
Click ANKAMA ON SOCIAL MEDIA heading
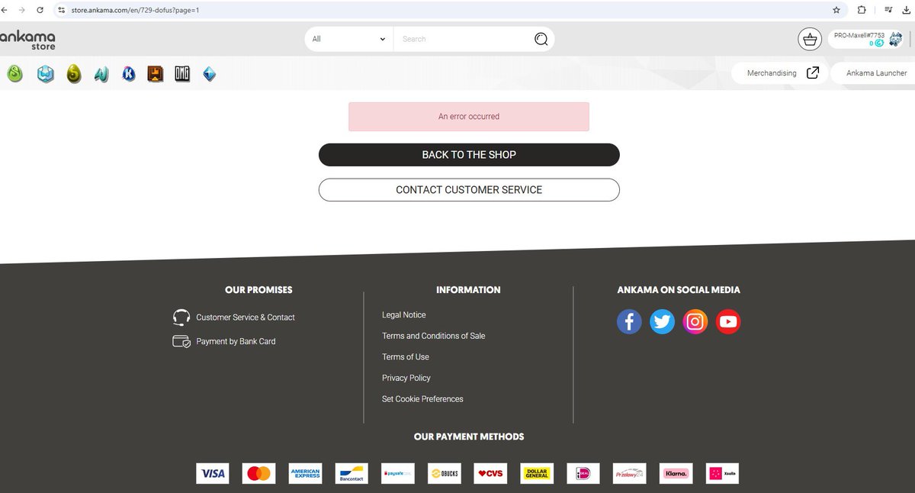click(x=679, y=290)
